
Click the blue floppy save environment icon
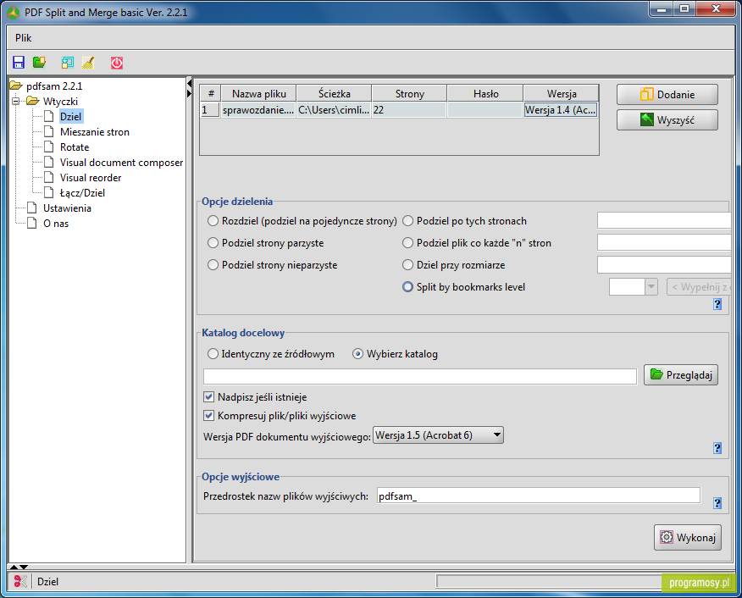pos(19,63)
